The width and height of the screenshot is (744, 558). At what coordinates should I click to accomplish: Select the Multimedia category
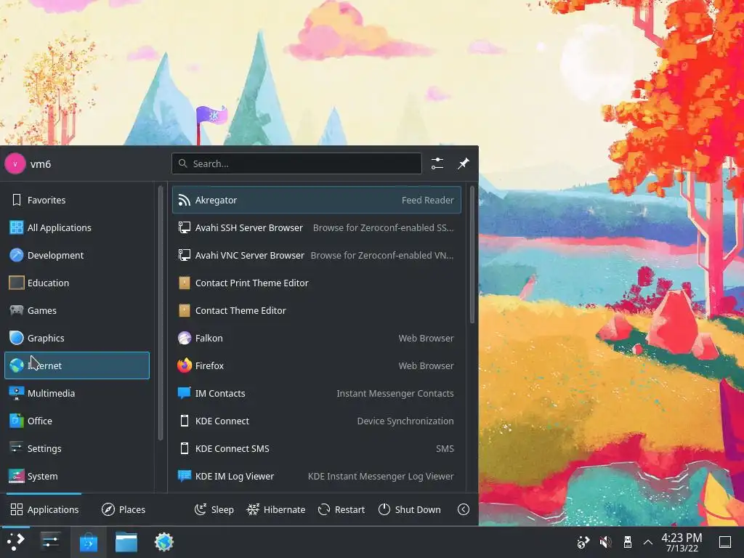(x=77, y=393)
